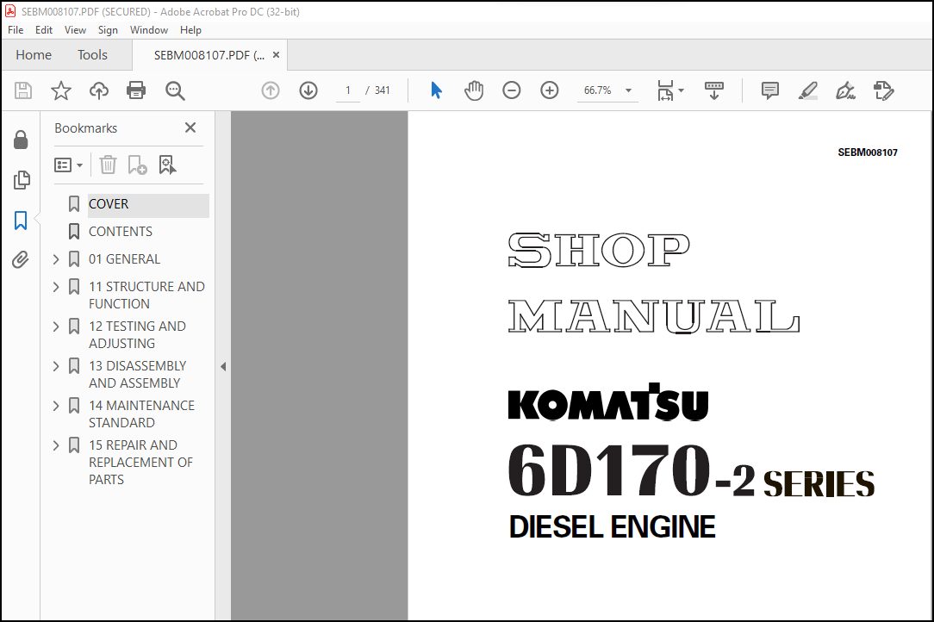
Task: Print the document using printer icon
Action: pyautogui.click(x=136, y=90)
